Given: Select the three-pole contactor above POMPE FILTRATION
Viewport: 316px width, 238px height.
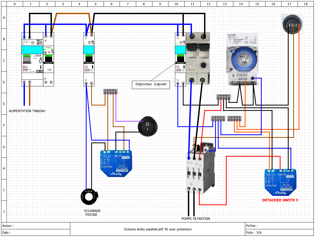Looking at the screenshot, I should [200, 168].
